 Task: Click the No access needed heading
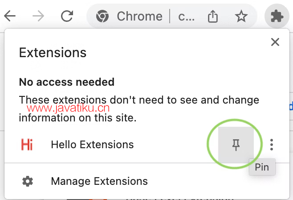click(67, 82)
